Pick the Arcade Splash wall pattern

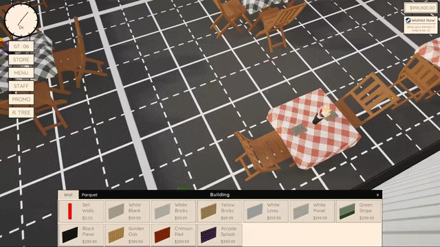coord(219,235)
